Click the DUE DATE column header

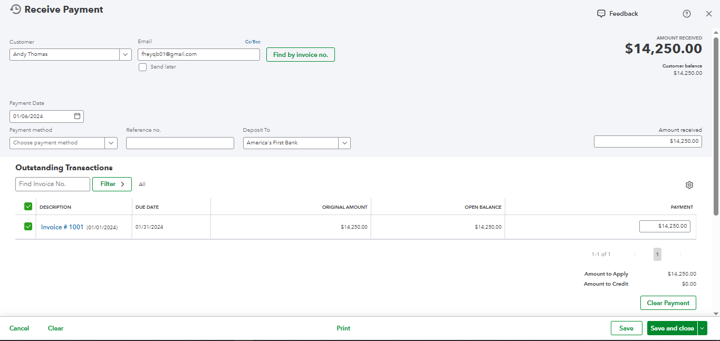[x=147, y=207]
